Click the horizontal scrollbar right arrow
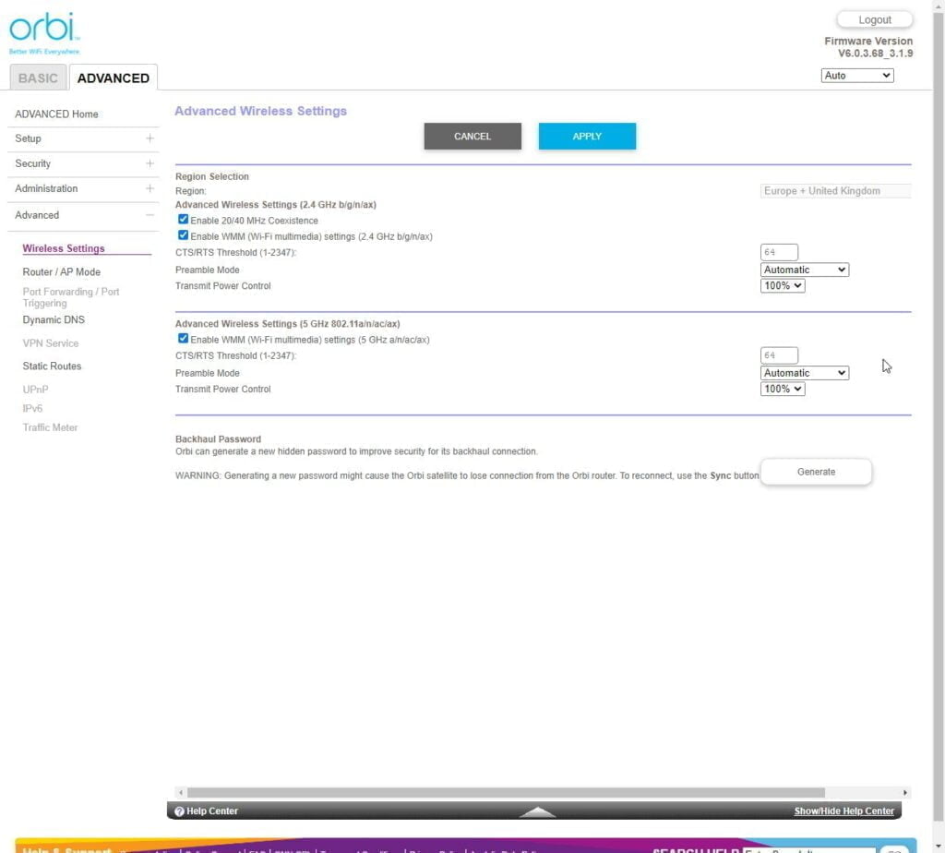The height and width of the screenshot is (853, 945). [x=904, y=792]
